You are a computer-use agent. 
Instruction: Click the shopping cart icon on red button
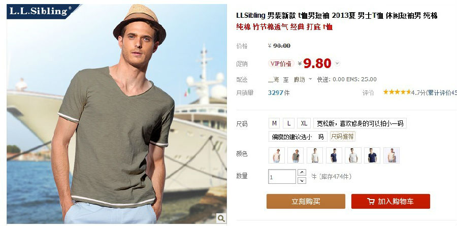point(371,202)
